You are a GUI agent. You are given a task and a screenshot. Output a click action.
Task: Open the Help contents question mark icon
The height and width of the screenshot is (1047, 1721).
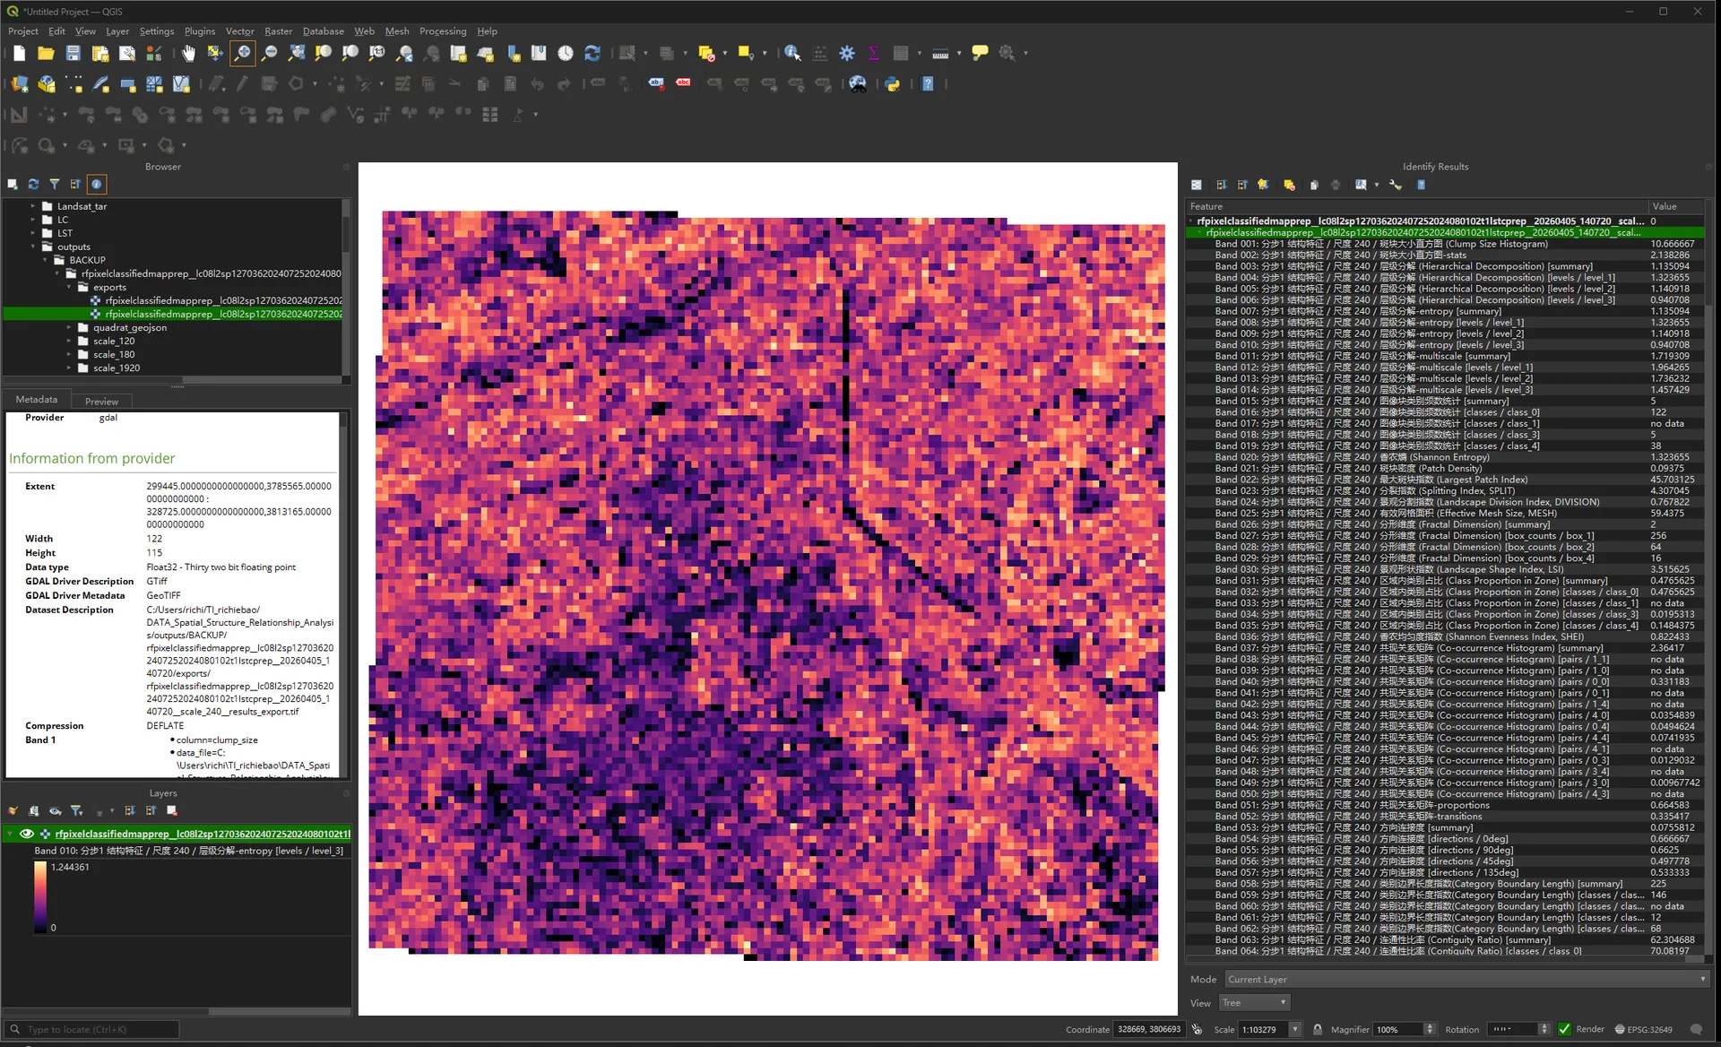click(x=928, y=84)
